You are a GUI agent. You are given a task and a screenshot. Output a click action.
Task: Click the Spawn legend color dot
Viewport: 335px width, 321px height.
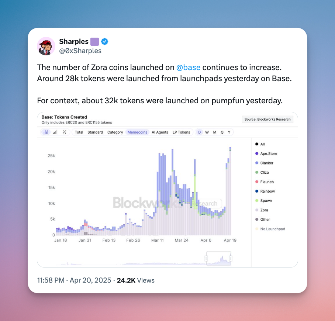click(x=257, y=201)
